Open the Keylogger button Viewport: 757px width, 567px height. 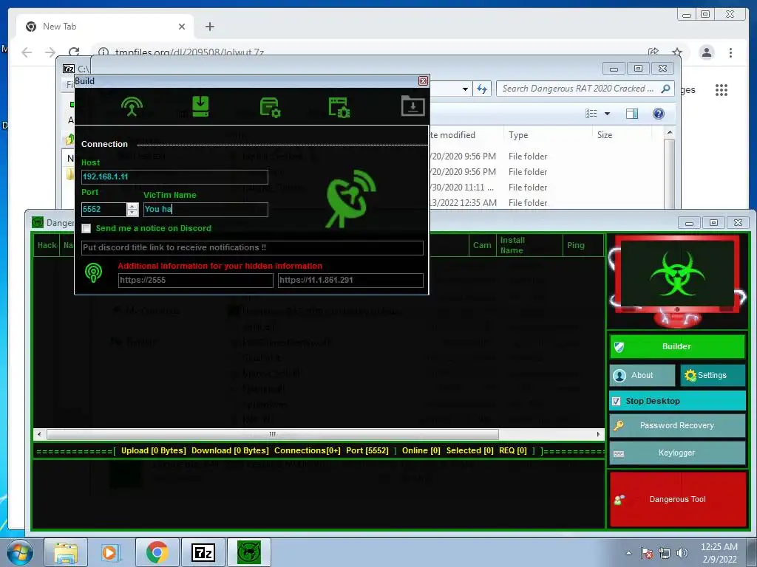677,453
